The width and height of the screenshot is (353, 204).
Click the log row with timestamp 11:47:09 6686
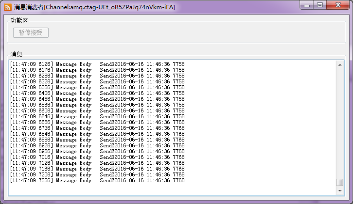coord(97,122)
